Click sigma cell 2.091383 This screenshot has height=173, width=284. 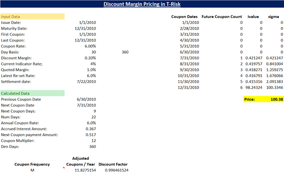(x=275, y=82)
